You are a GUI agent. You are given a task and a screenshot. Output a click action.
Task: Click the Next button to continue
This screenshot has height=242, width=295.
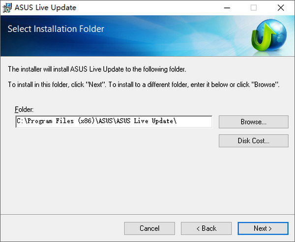pos(263,228)
